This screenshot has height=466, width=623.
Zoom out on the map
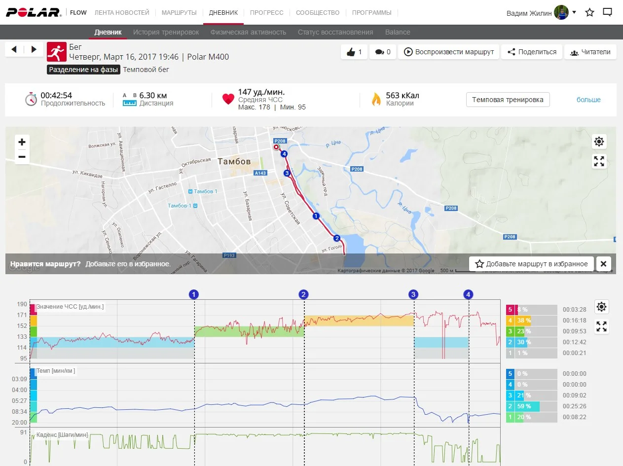pyautogui.click(x=22, y=157)
